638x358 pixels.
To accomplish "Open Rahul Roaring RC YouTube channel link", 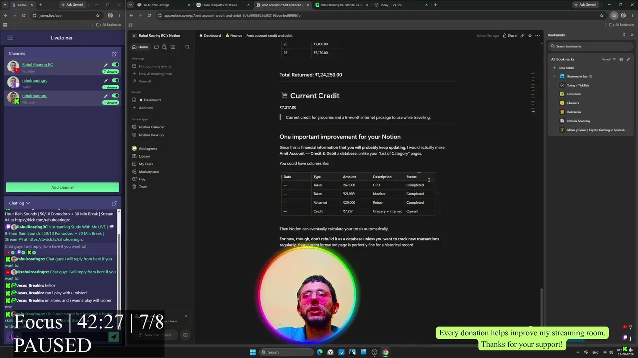I will click(x=37, y=65).
